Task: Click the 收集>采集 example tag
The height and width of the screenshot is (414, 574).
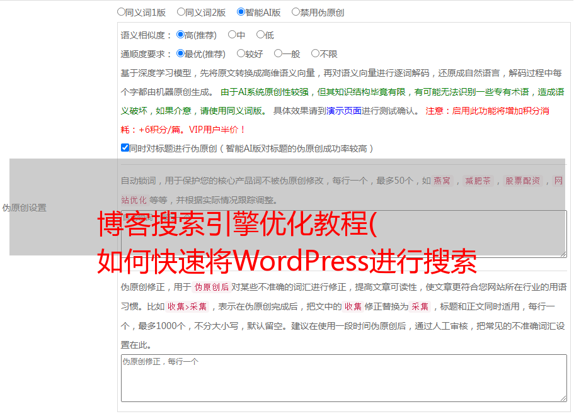Action: click(187, 306)
